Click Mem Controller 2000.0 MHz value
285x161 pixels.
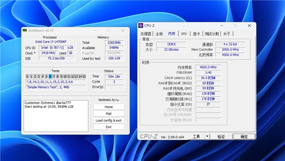(x=230, y=49)
